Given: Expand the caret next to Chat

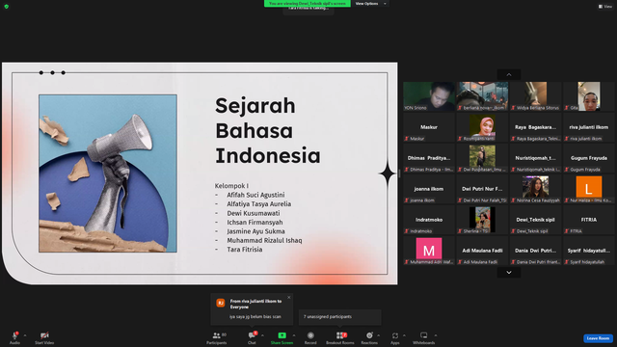Looking at the screenshot, I should pyautogui.click(x=262, y=335).
